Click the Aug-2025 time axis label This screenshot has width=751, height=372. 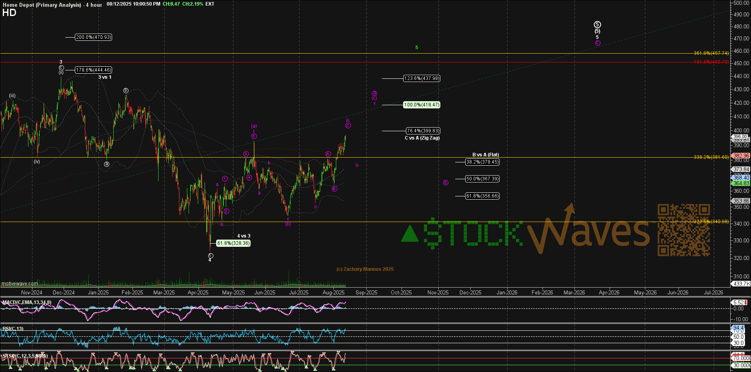333,292
